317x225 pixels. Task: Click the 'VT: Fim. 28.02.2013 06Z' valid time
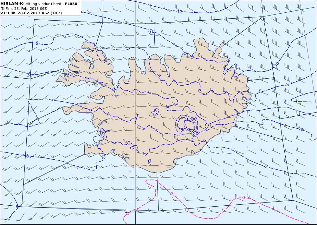25,13
